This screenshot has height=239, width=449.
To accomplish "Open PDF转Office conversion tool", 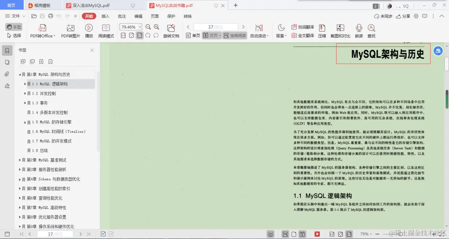I will pos(42,31).
